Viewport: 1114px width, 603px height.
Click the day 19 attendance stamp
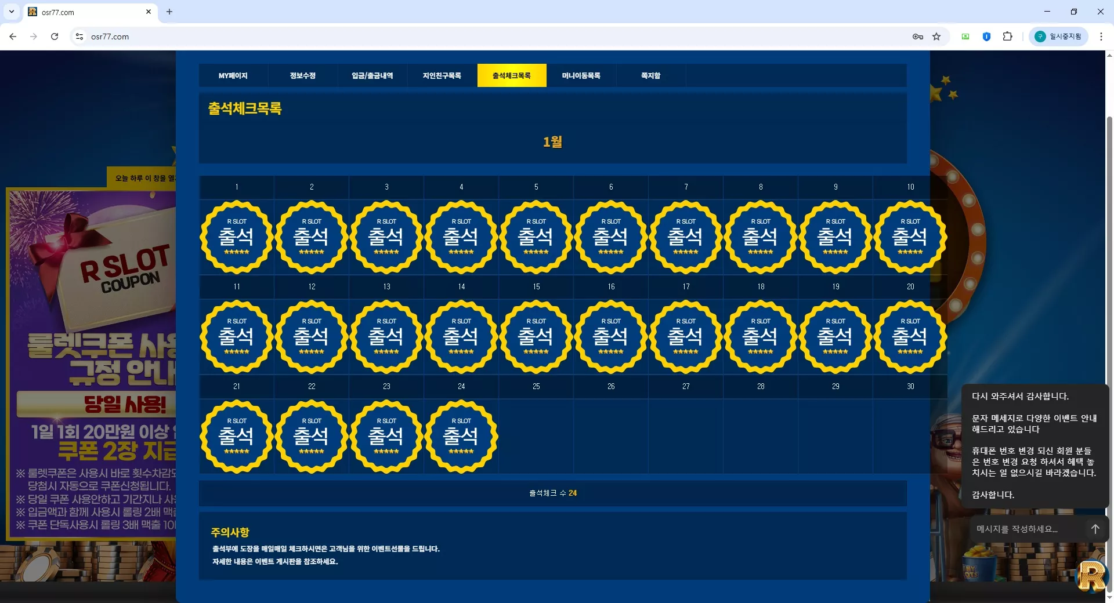(835, 336)
